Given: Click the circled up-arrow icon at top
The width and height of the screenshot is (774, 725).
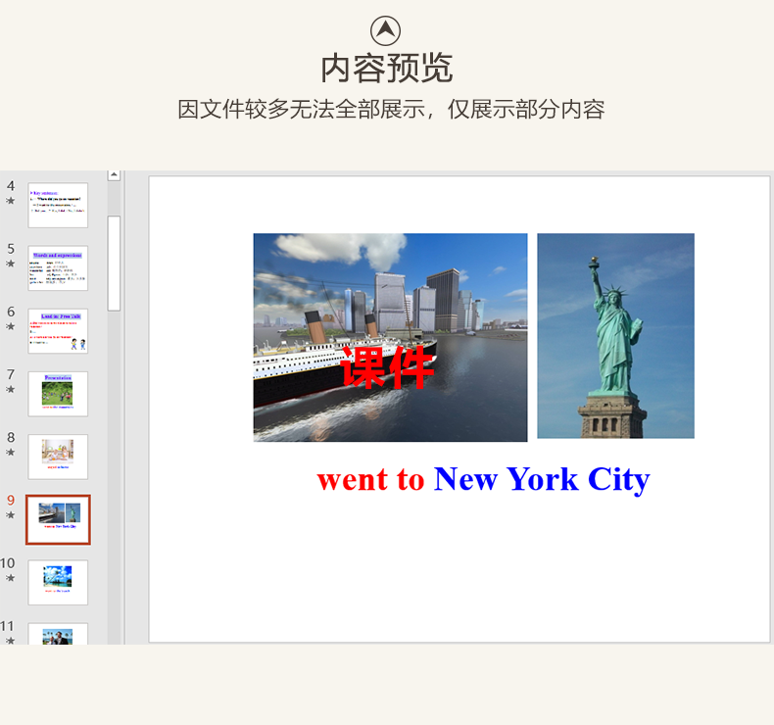Looking at the screenshot, I should (x=385, y=30).
